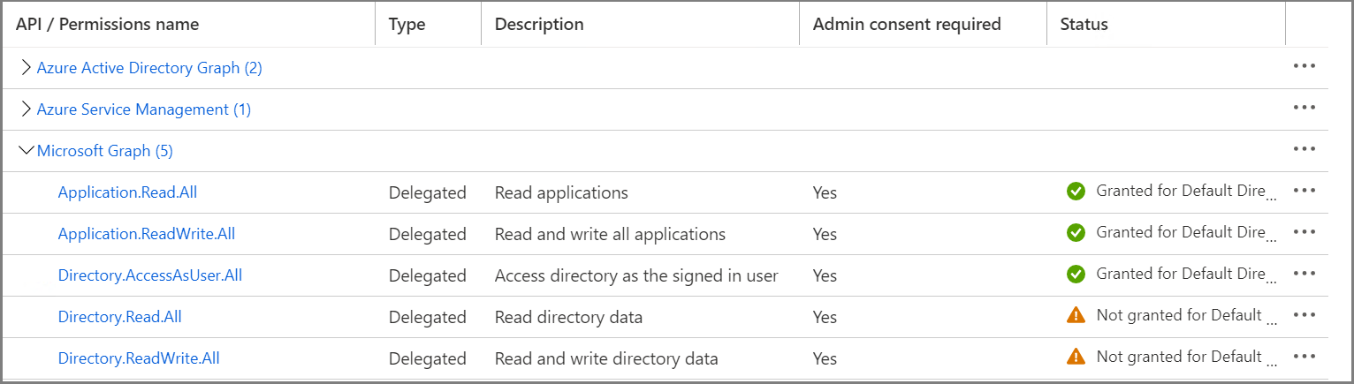Open the Directory.Read.All permission link
The image size is (1354, 384).
(119, 317)
